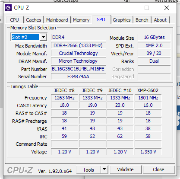
Task: Click the XMP 2.0 SPD Ext. value
Action: (x=154, y=45)
